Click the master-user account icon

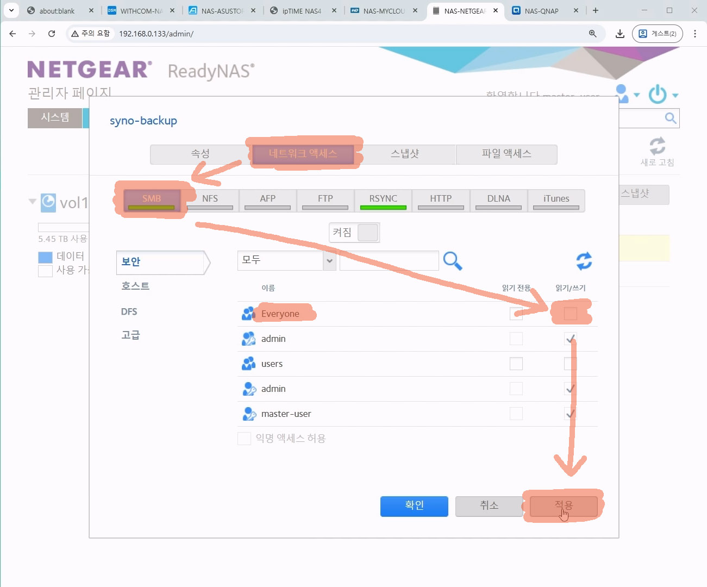tap(249, 414)
